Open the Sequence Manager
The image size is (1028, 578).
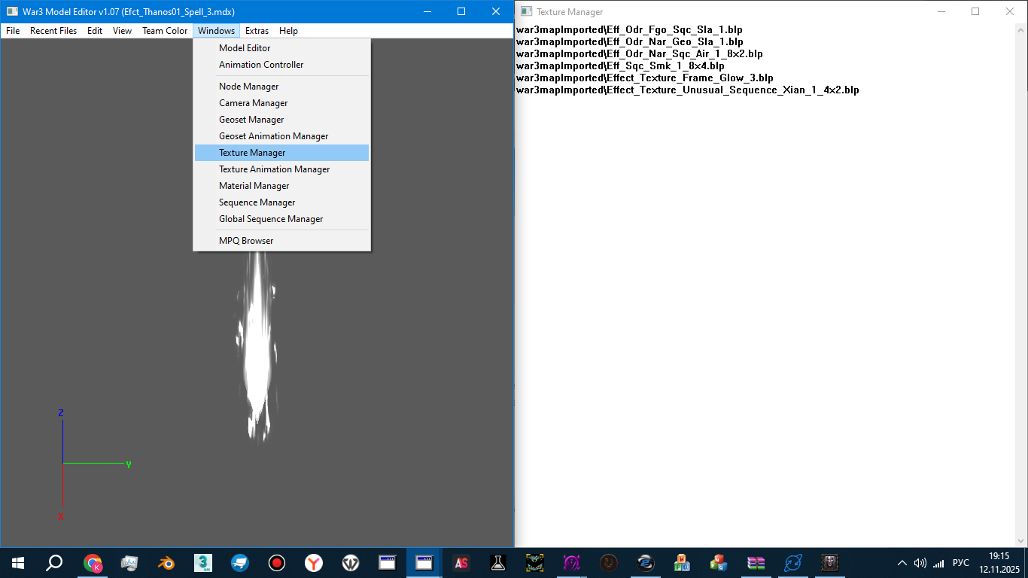tap(281, 202)
